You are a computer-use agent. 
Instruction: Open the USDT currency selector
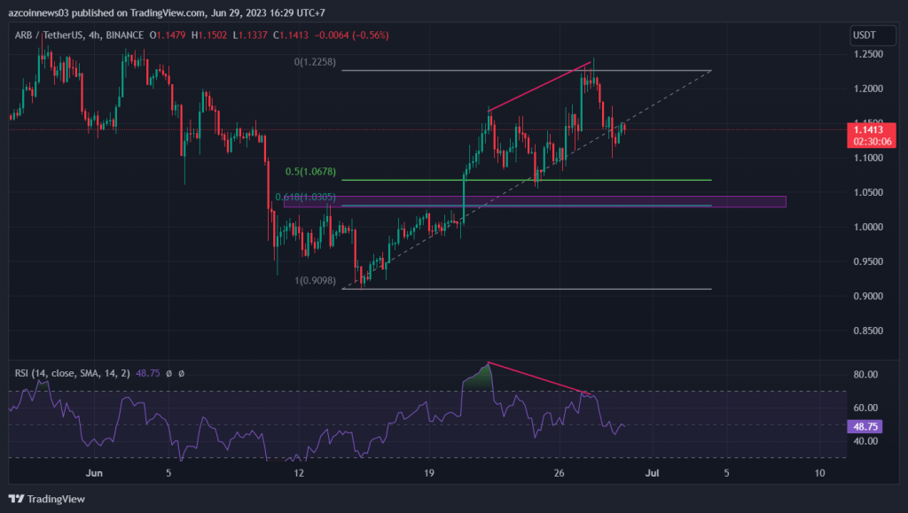873,35
